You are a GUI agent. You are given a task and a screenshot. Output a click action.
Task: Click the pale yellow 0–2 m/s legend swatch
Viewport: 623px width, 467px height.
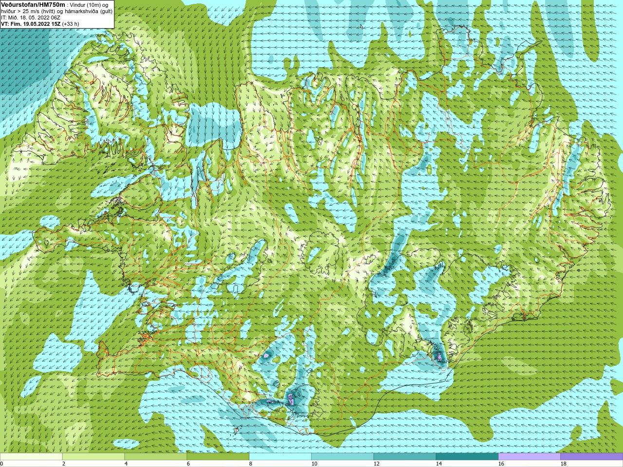pos(31,457)
